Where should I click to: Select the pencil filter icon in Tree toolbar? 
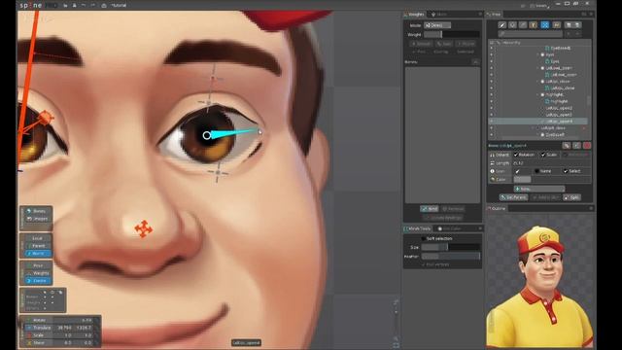(x=502, y=25)
